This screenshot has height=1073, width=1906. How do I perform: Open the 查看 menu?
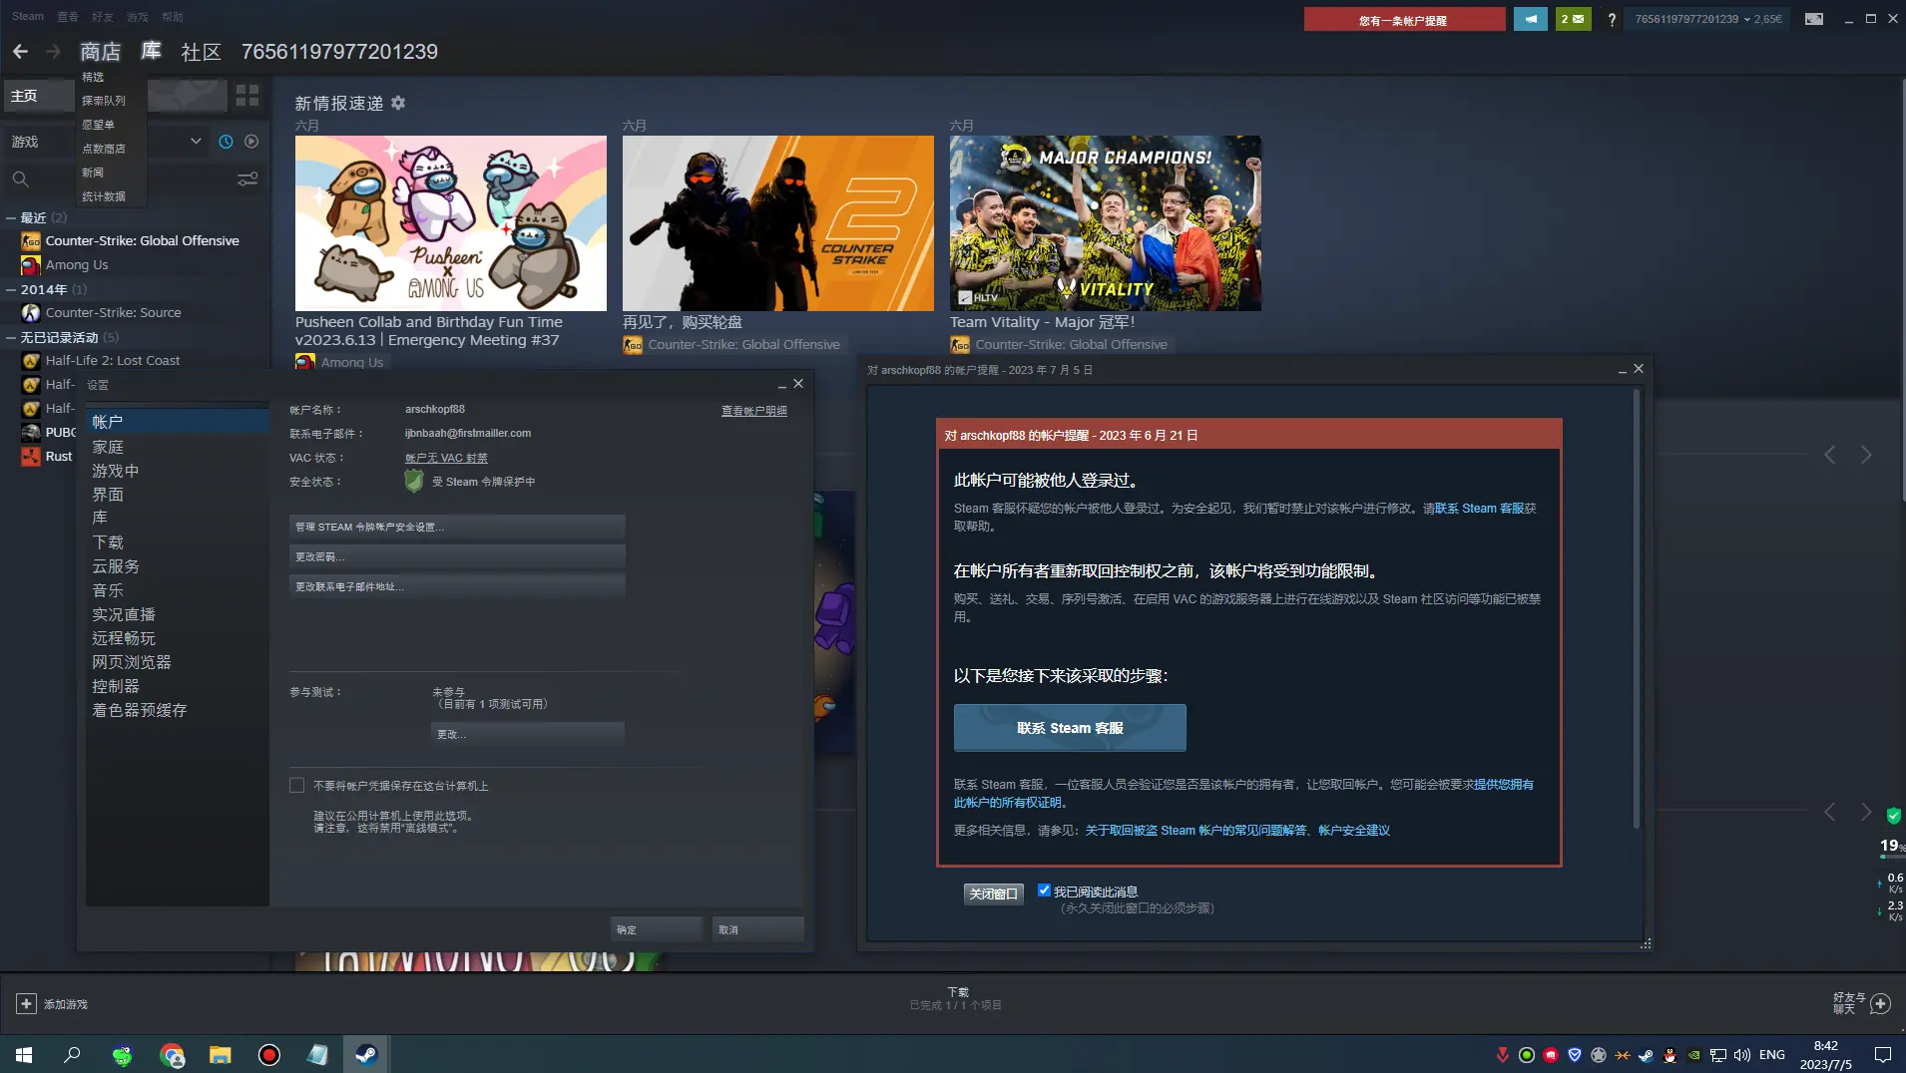pos(68,16)
